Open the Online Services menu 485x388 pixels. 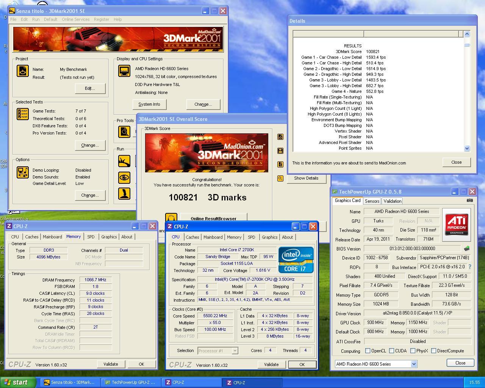pyautogui.click(x=76, y=19)
